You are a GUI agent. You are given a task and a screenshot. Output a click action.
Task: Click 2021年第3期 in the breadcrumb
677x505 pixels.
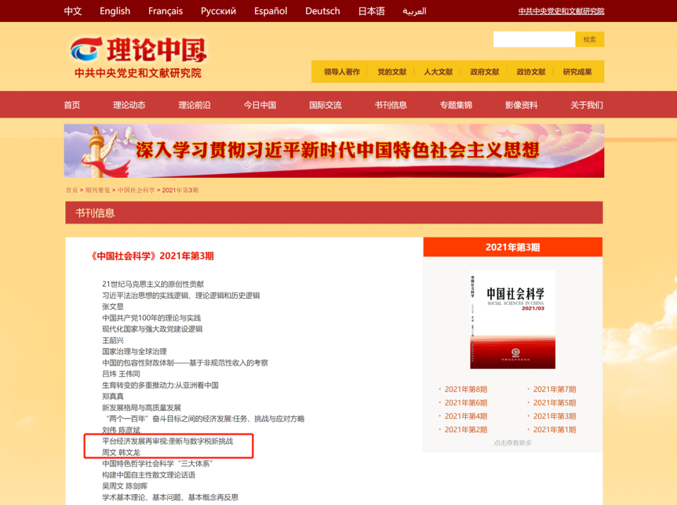coord(180,190)
